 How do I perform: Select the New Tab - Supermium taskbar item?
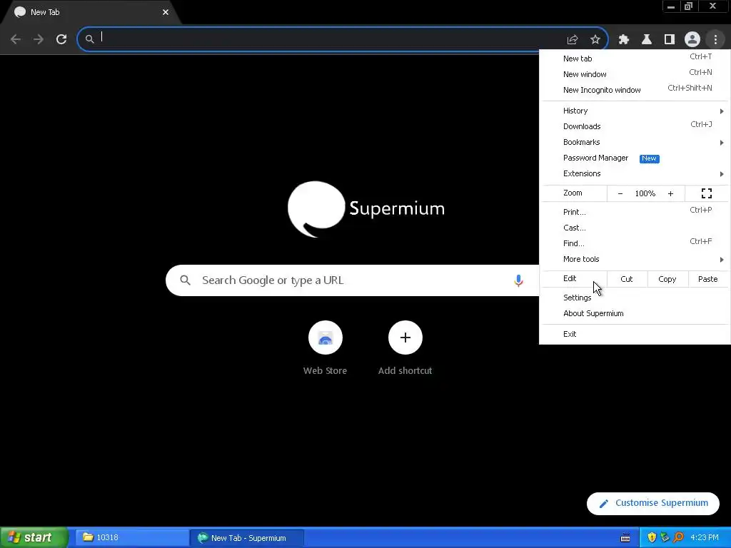pos(248,538)
